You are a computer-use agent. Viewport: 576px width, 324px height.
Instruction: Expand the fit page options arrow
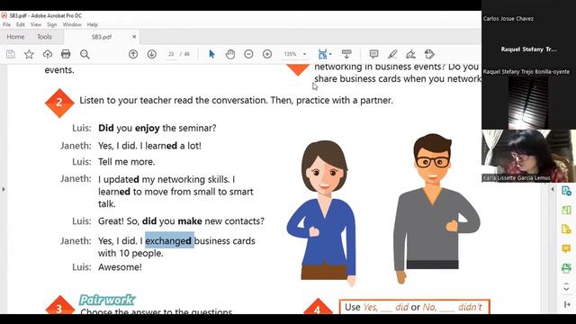[330, 54]
